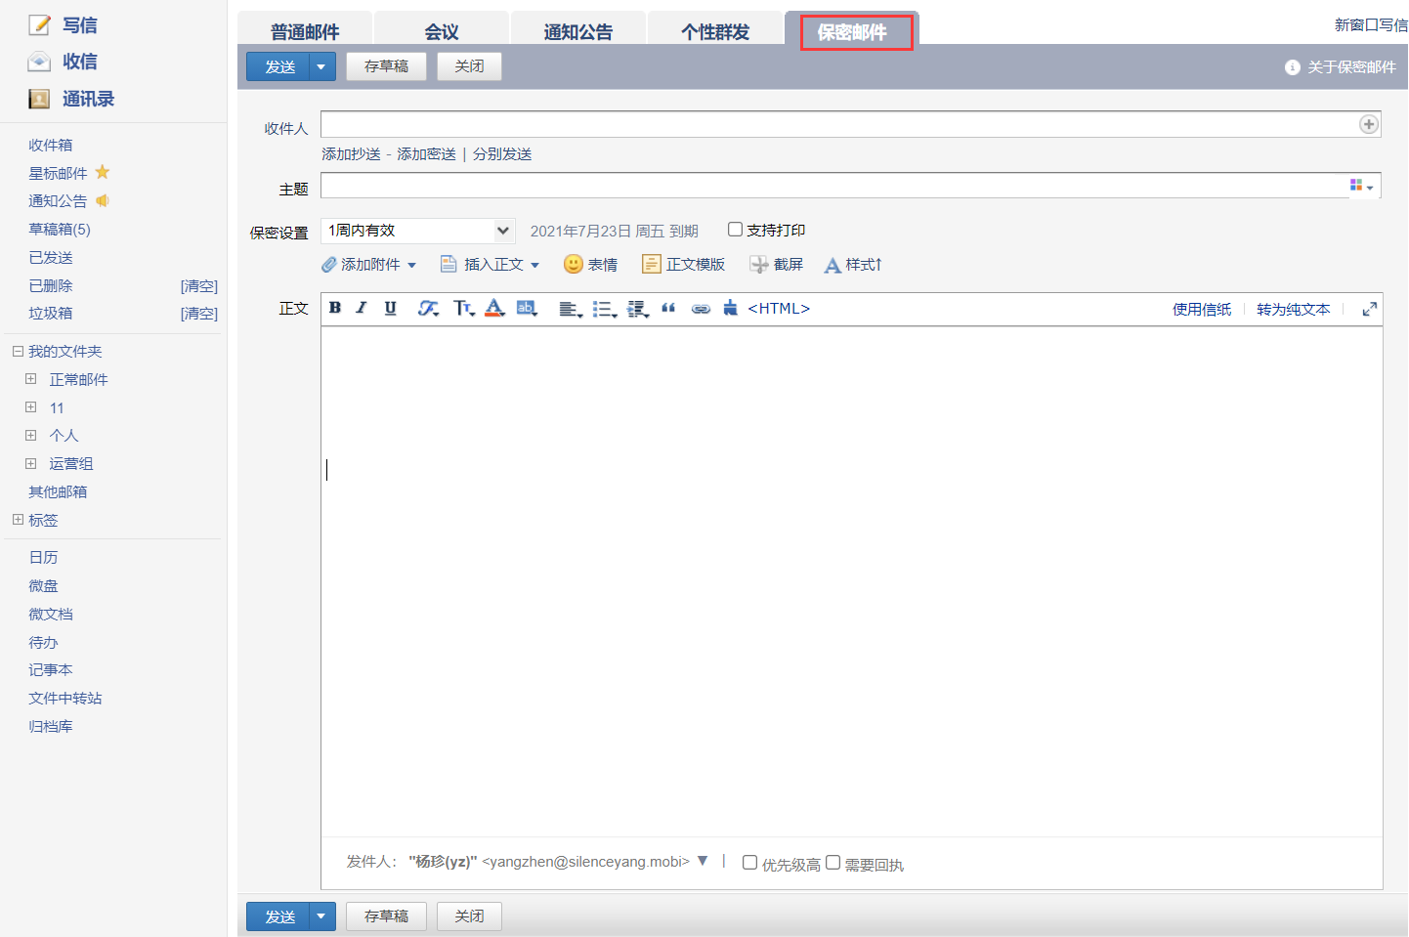The width and height of the screenshot is (1409, 937).
Task: Check the 优先级高 option
Action: [749, 863]
